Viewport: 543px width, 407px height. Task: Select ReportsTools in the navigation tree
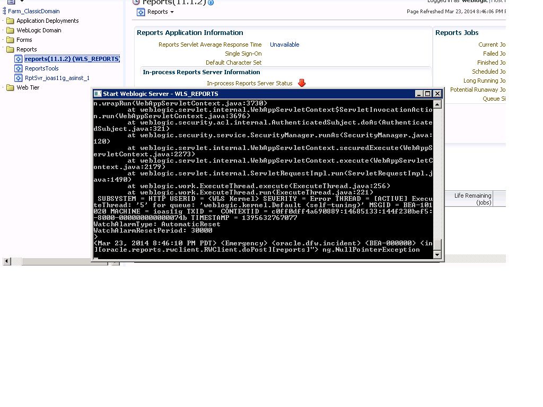pyautogui.click(x=41, y=68)
